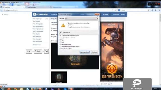Open 'Мои Аудиозаписи' in VK sidebar
Image resolution: width=161 pixels, height=90 pixels.
(x=38, y=29)
